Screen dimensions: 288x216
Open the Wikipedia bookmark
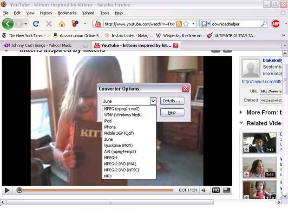pos(180,36)
